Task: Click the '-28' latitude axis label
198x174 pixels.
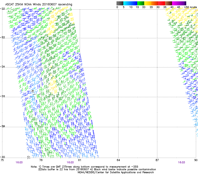Action: 2,126
